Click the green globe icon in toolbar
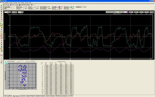Screen dimensions: 155x97 [2, 47]
